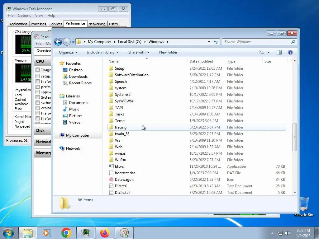This screenshot has height=239, width=319.
Task: Toggle the preview pane icon
Action: click(x=279, y=52)
